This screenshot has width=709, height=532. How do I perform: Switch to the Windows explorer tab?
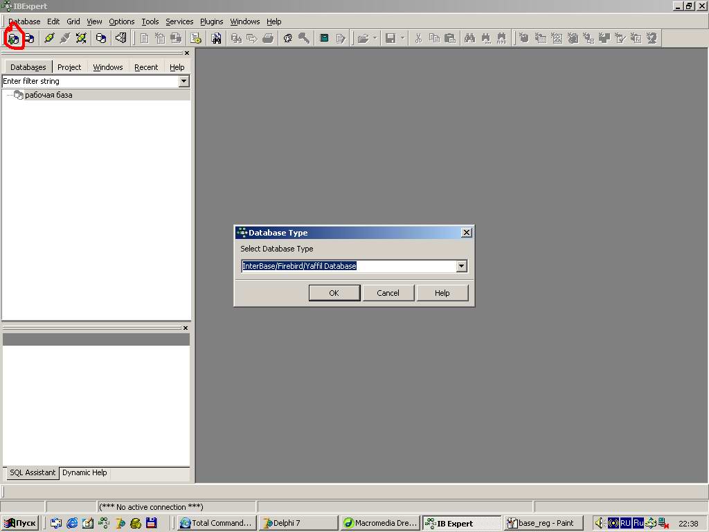pyautogui.click(x=108, y=67)
